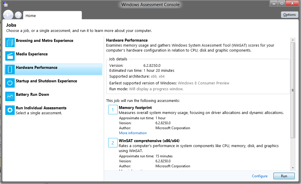Go forward with the right arrow button

tap(18, 15)
